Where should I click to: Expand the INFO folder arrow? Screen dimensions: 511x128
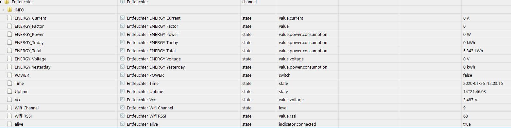pos(4,10)
